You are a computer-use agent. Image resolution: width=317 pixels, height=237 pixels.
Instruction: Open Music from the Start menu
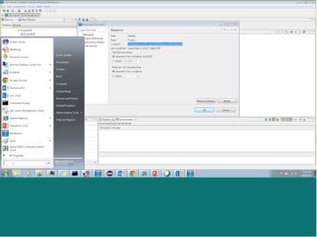click(59, 76)
